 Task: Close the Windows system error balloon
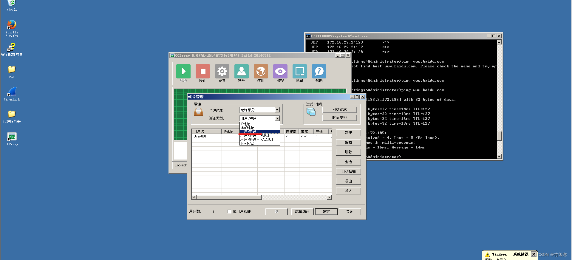click(534, 254)
